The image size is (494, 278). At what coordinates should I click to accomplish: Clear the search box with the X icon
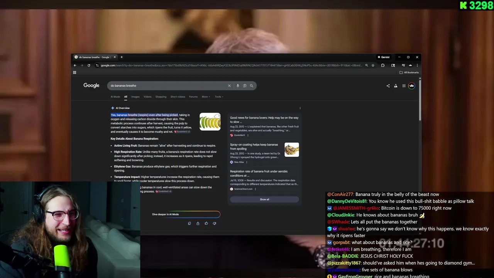[x=229, y=86]
